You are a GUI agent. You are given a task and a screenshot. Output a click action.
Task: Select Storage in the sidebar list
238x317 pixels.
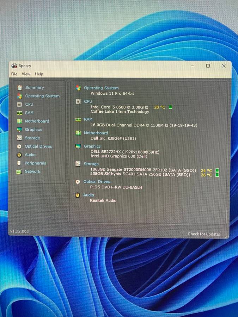(x=32, y=138)
